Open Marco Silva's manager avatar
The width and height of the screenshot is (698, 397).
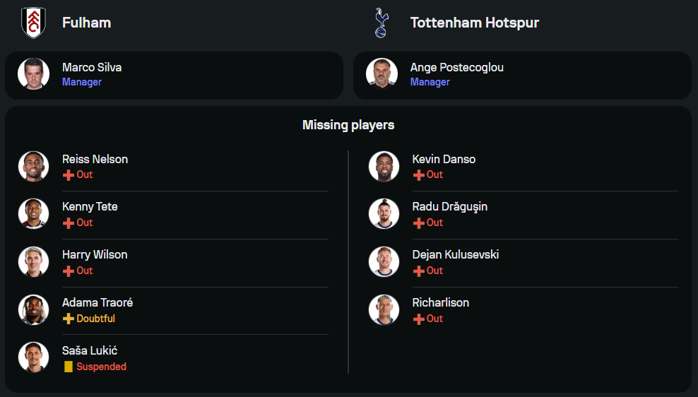pyautogui.click(x=33, y=73)
